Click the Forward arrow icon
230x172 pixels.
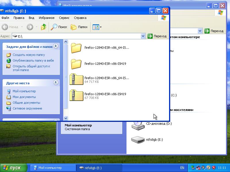point(30,27)
